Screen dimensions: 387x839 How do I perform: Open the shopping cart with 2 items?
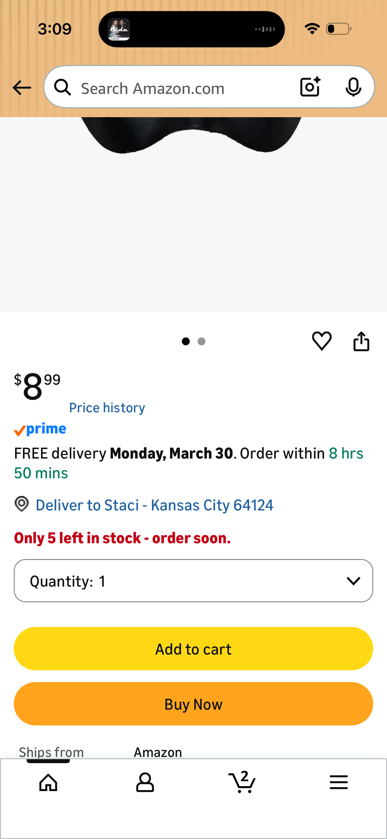[x=242, y=782]
